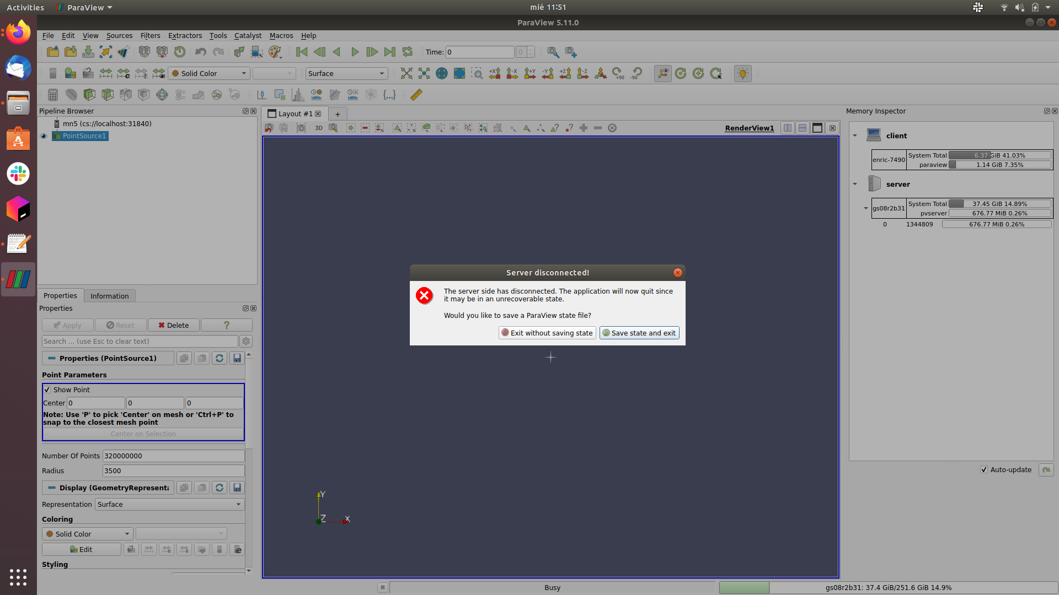
Task: Click the Capture screenshot camera icon
Action: point(301,128)
